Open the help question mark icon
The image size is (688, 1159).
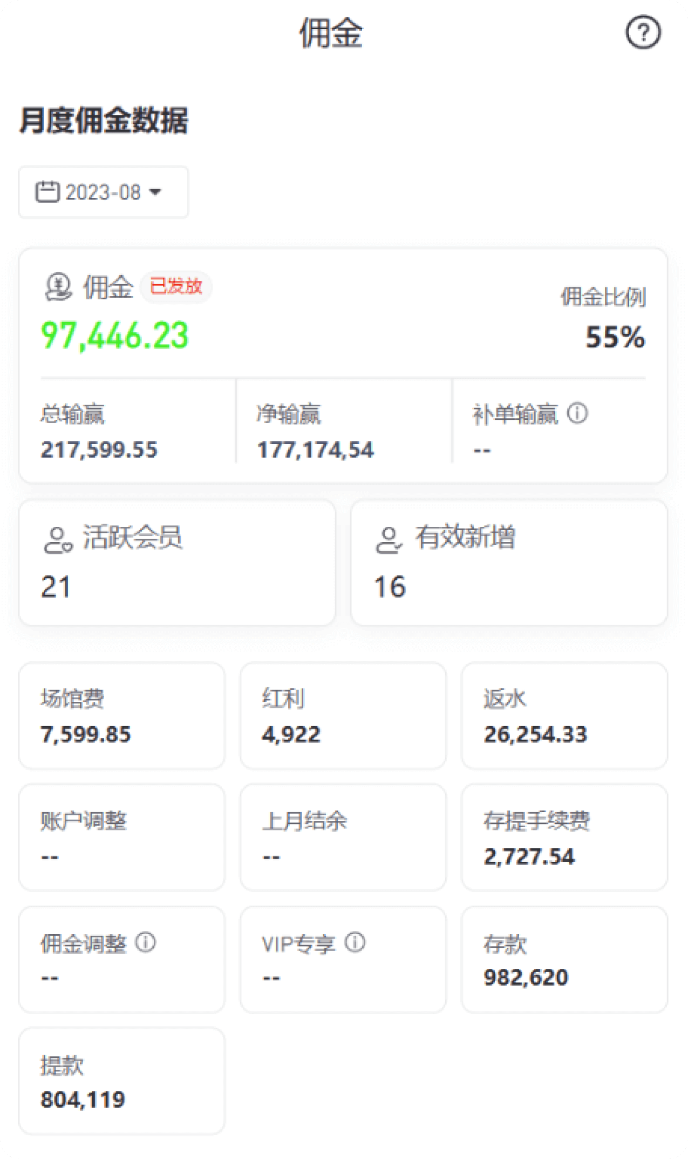pyautogui.click(x=643, y=33)
